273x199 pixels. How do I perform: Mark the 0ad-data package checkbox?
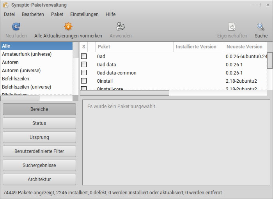pyautogui.click(x=84, y=65)
